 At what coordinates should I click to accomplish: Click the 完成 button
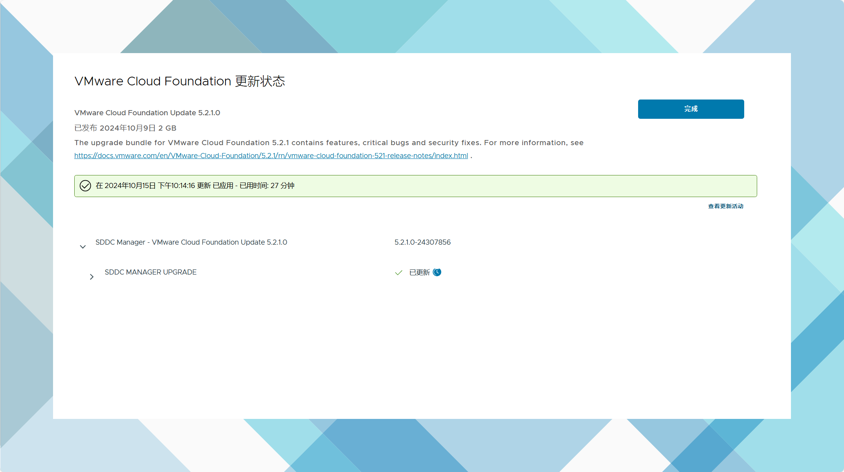point(691,109)
